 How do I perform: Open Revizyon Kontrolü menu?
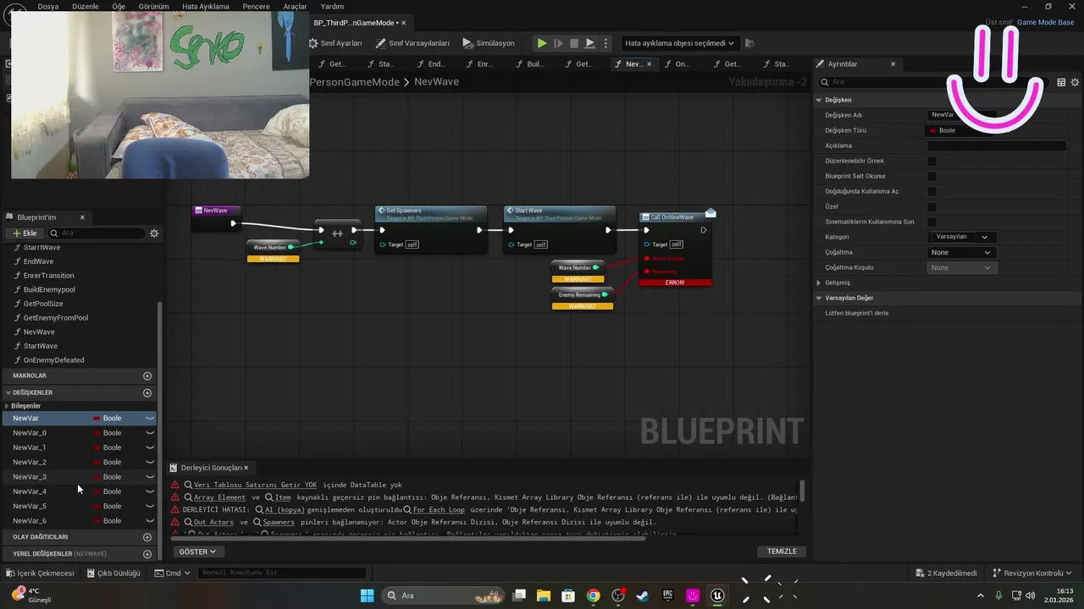1032,573
